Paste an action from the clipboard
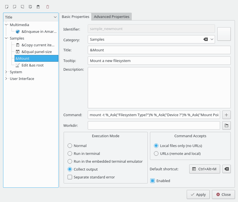 click(38, 6)
